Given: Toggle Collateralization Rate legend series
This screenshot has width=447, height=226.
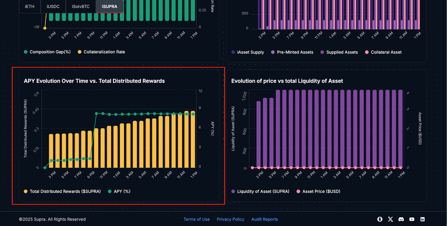Looking at the screenshot, I should (x=101, y=52).
